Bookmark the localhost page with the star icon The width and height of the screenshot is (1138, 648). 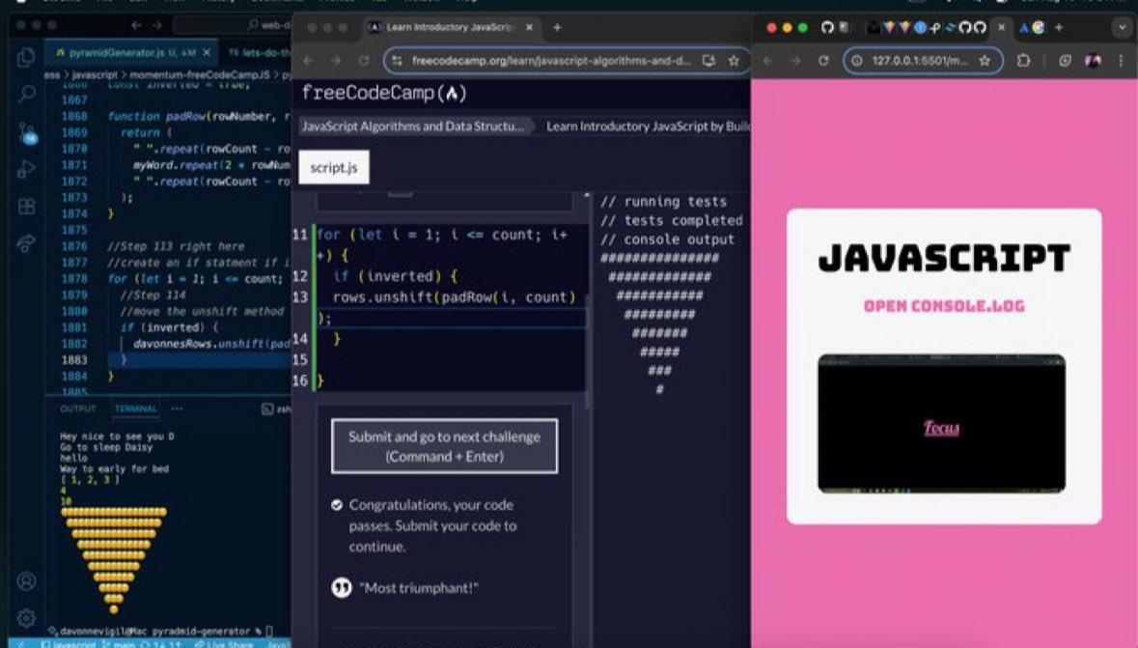(985, 60)
